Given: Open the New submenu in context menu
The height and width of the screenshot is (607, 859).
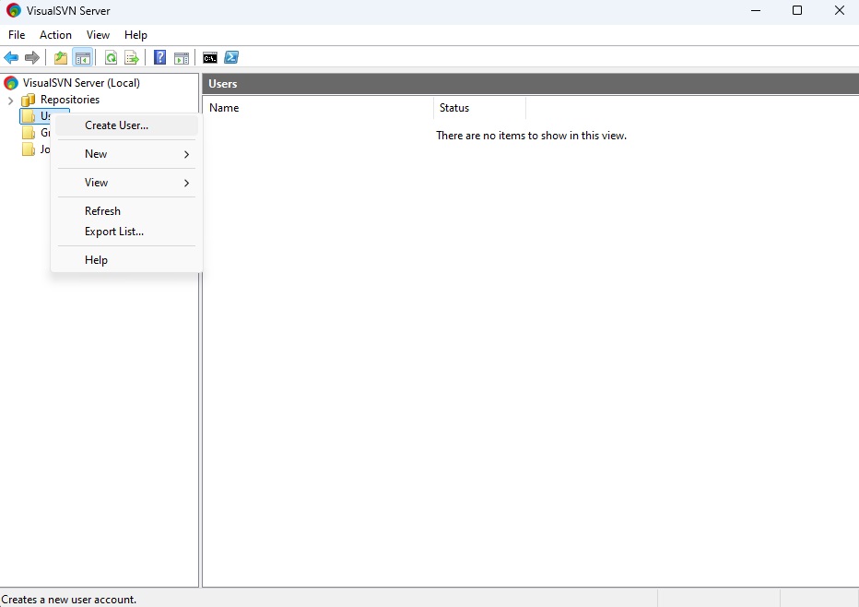Looking at the screenshot, I should pyautogui.click(x=126, y=154).
